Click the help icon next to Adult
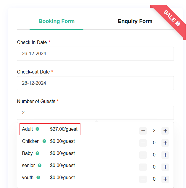Screen dimensions: 186x188 tap(38, 129)
